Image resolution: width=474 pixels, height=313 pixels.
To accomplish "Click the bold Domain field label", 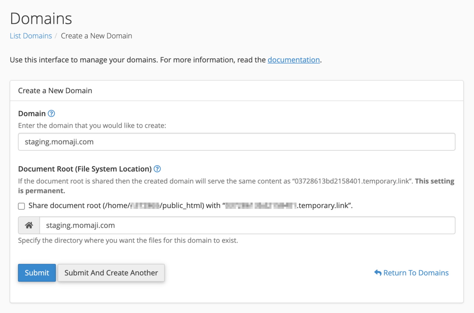I will point(32,114).
